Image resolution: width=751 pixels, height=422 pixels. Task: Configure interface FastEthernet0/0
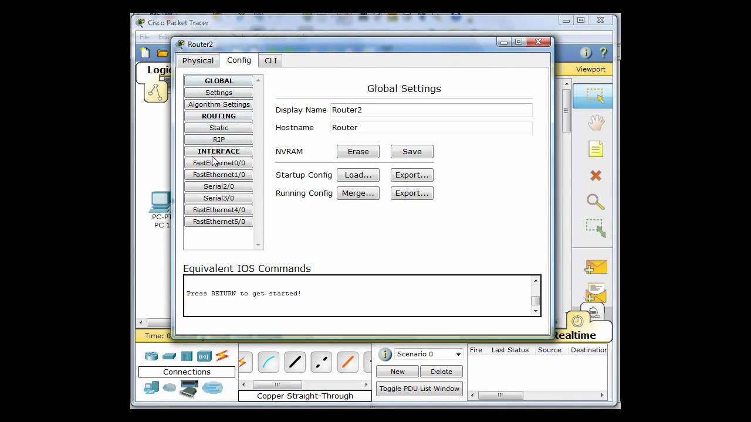[x=219, y=163]
